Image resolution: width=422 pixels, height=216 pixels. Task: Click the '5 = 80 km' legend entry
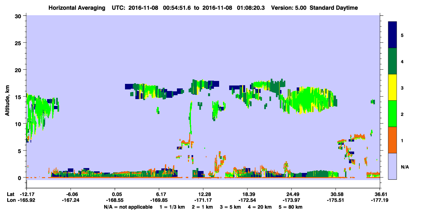point(291,207)
